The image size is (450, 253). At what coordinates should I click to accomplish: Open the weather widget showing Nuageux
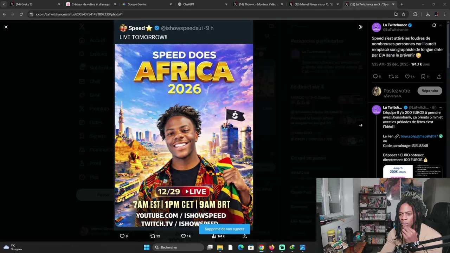pos(13,247)
